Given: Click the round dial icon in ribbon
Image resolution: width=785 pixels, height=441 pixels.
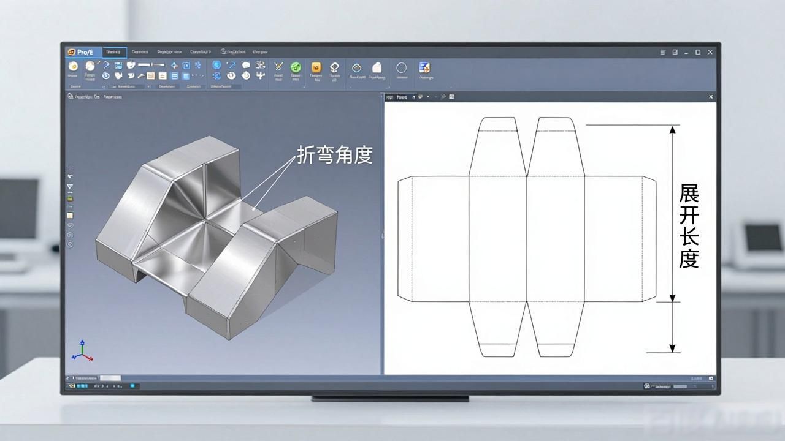Looking at the screenshot, I should (x=357, y=67).
